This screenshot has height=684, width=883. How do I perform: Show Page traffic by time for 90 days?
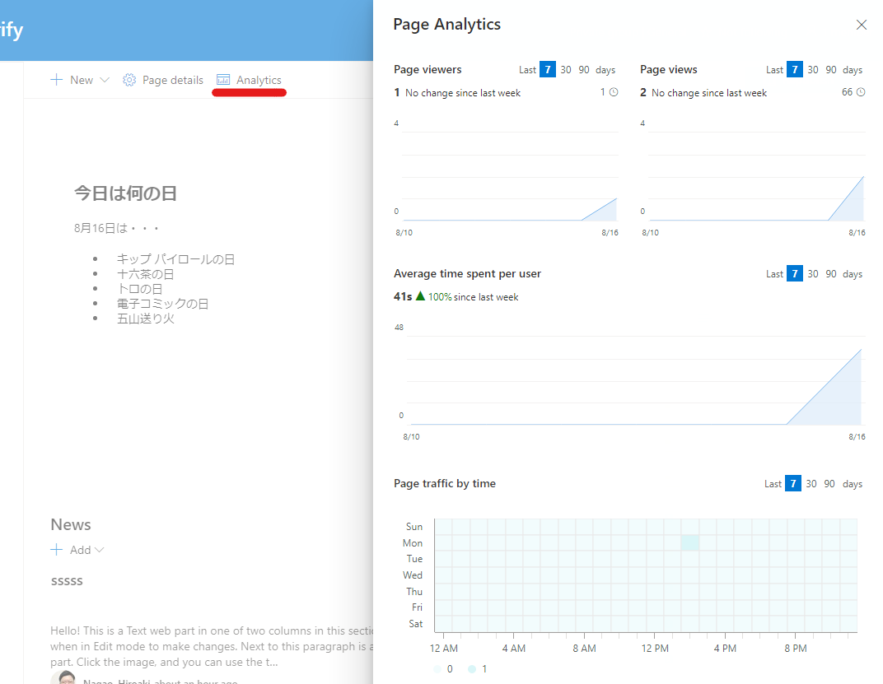[829, 483]
